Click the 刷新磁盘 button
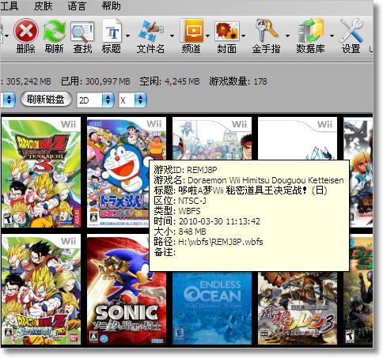The width and height of the screenshot is (383, 358). coord(46,100)
